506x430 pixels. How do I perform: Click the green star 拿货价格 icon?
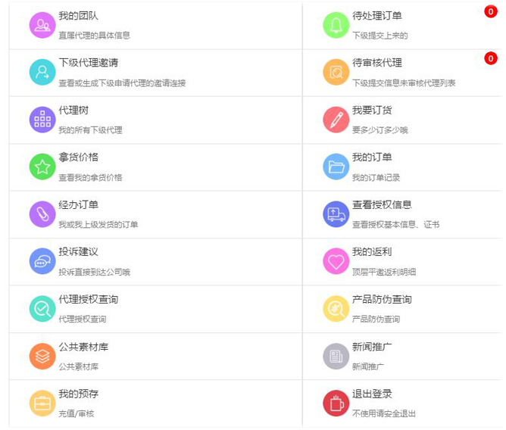click(42, 167)
